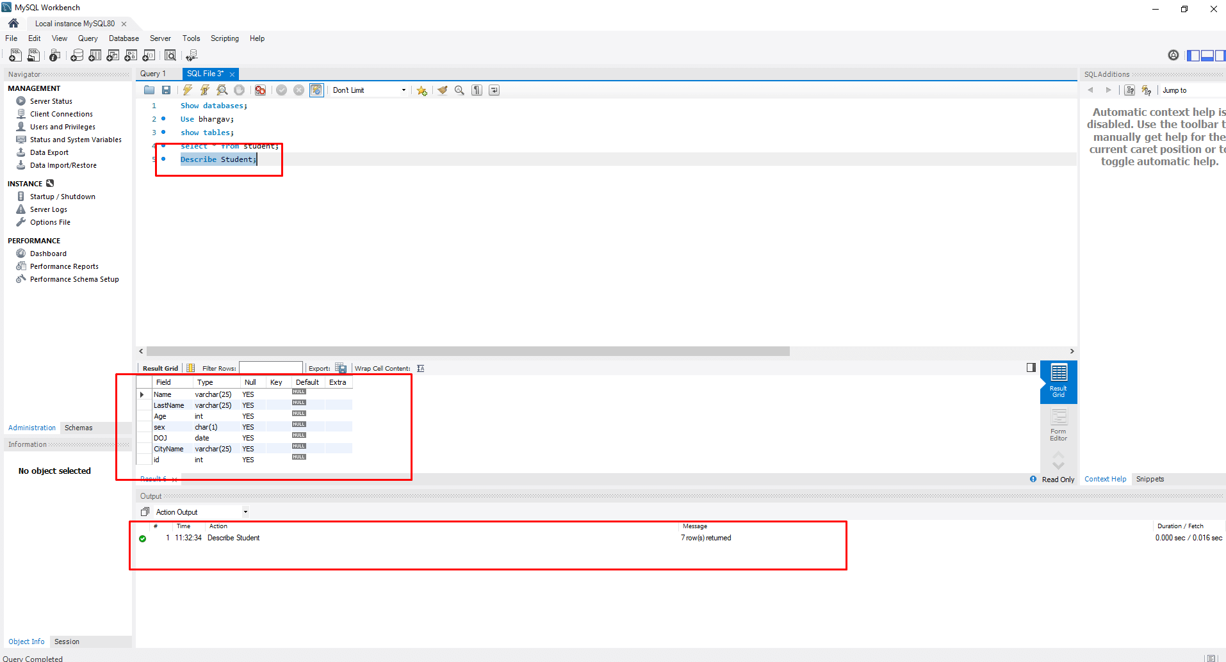This screenshot has width=1226, height=662.
Task: Beautify the SQL script with the broom icon
Action: [x=442, y=90]
